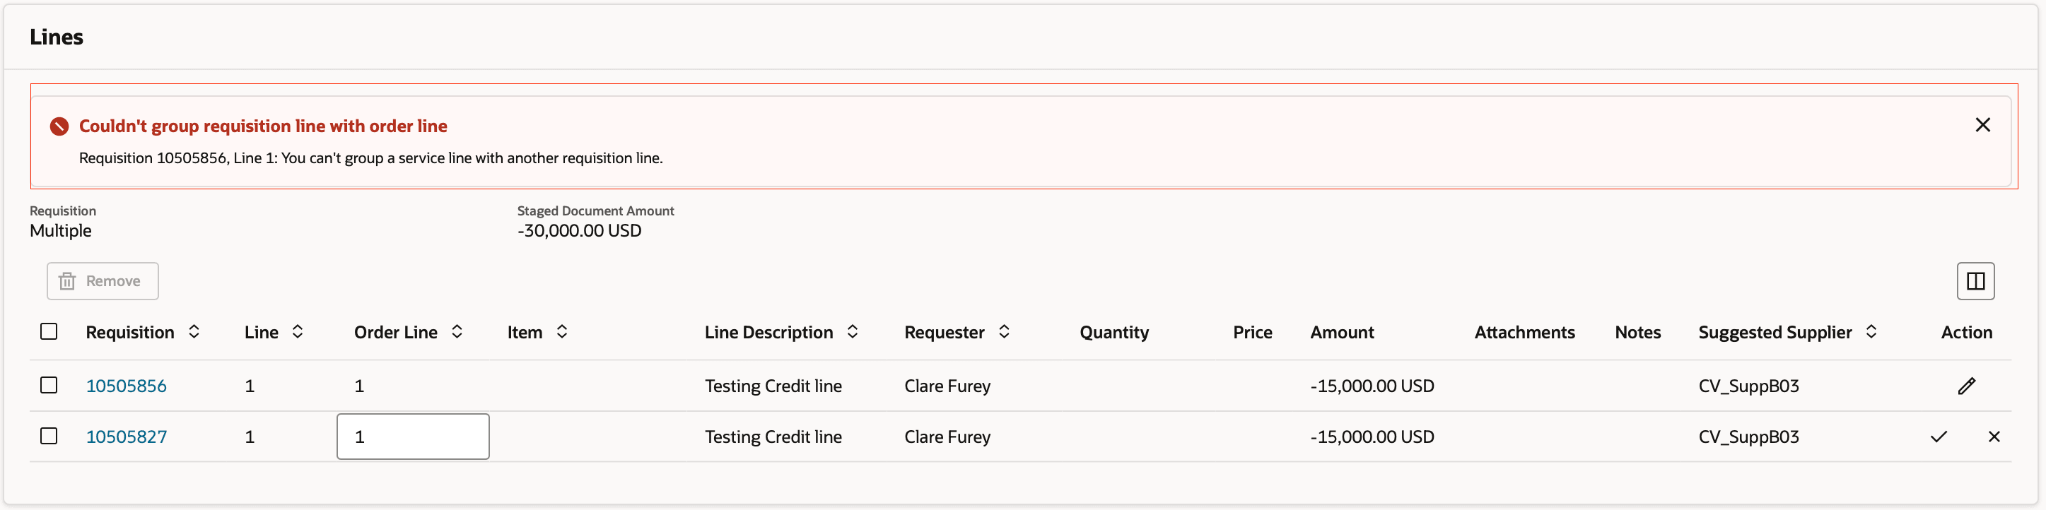The image size is (2046, 510).
Task: Cancel editing requisition 10505827 with the X icon
Action: pos(1995,437)
